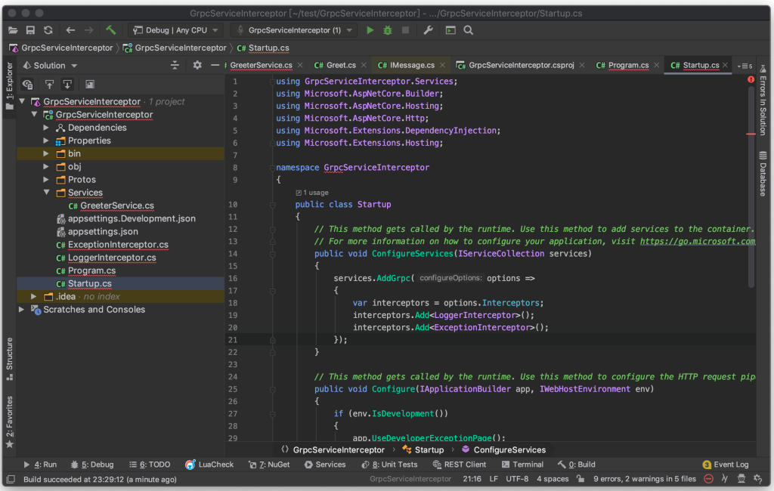Toggle the read-only lock icon in status bar
This screenshot has width=774, height=491.
580,479
